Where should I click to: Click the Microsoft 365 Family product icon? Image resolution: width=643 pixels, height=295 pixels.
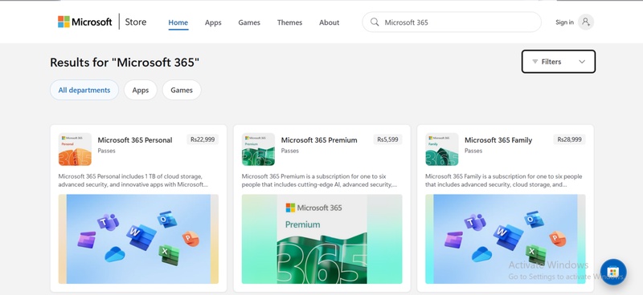click(x=441, y=149)
